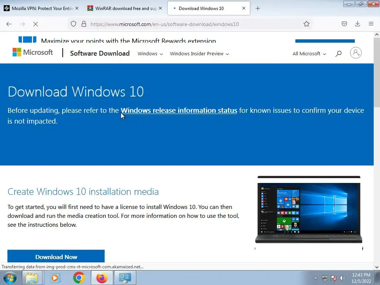Open a new browser tab
This screenshot has height=285, width=380.
click(258, 9)
